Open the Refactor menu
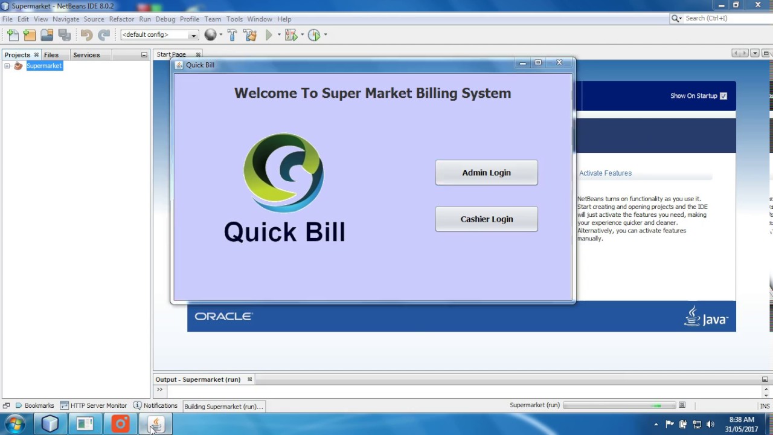This screenshot has height=435, width=773. (121, 19)
